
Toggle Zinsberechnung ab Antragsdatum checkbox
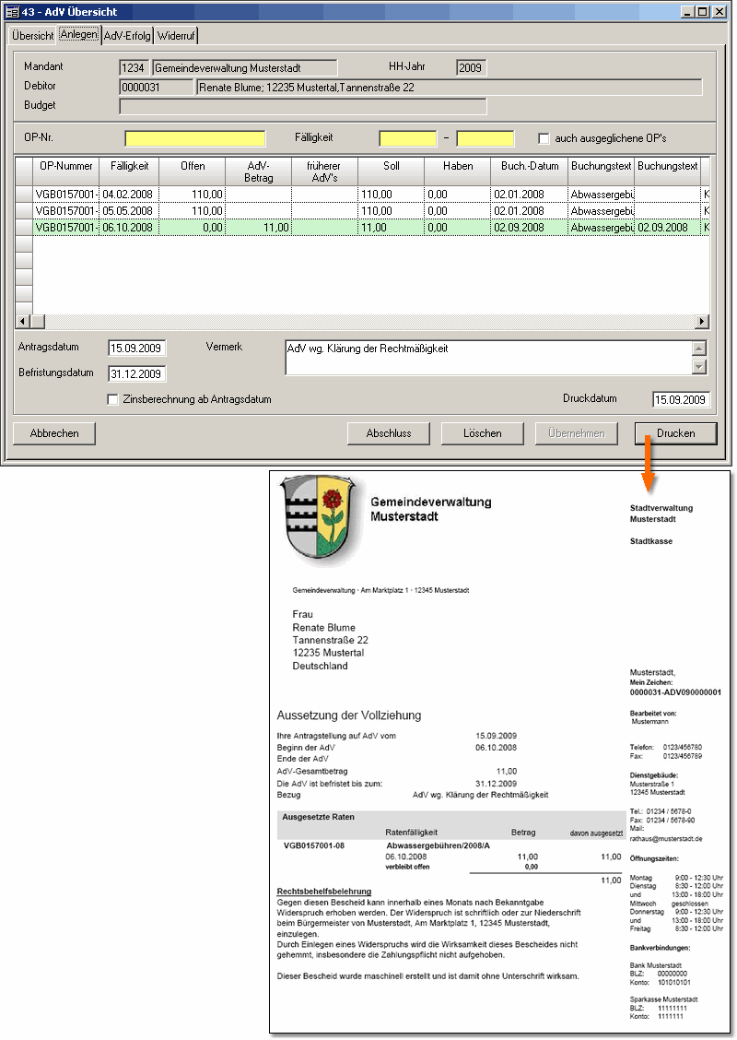(x=113, y=399)
